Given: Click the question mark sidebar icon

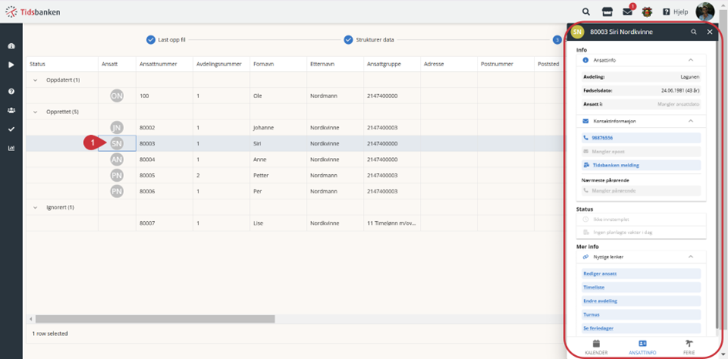Looking at the screenshot, I should pyautogui.click(x=11, y=92).
